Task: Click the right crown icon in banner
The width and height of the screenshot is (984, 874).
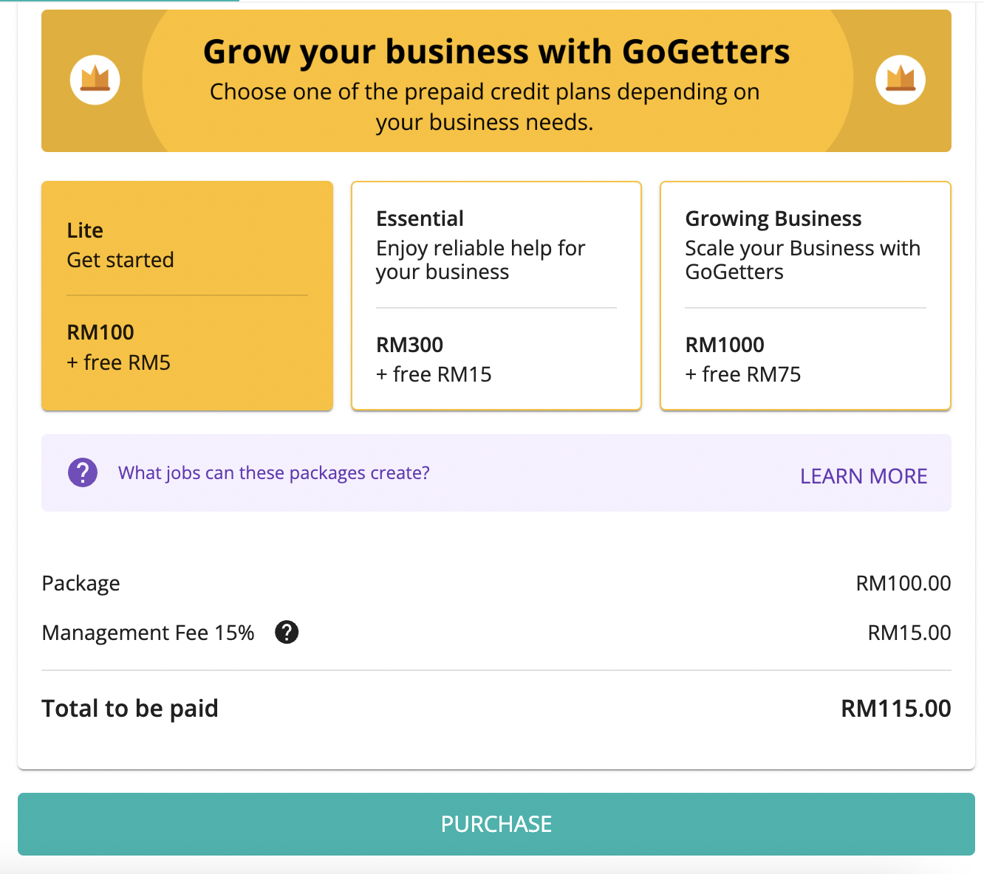Action: (901, 80)
